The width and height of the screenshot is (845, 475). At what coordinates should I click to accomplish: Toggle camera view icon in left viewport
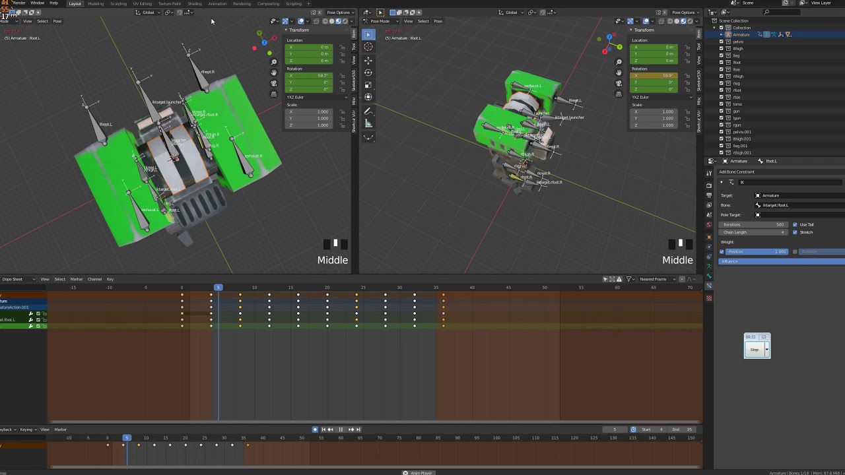[x=274, y=83]
